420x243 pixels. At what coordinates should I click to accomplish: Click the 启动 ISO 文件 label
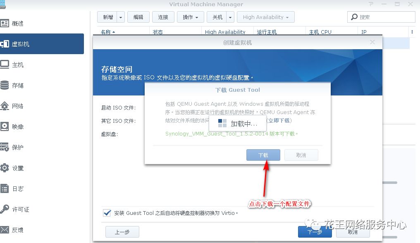(x=118, y=108)
